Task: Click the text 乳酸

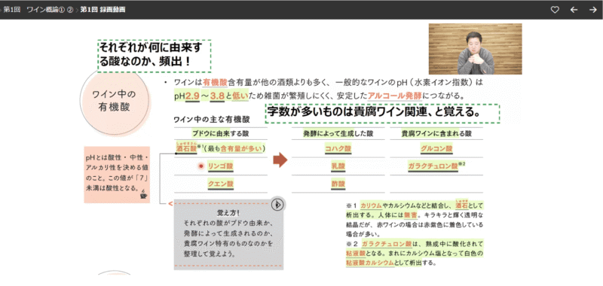Action: pos(338,166)
